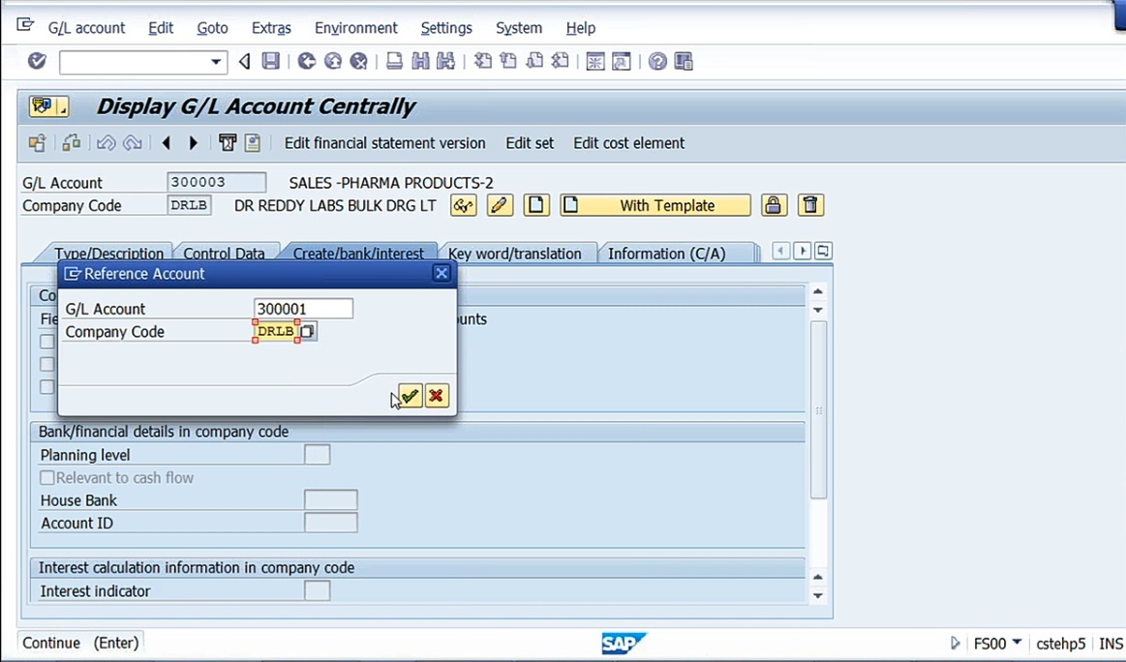Click the Display glasses button

point(463,205)
